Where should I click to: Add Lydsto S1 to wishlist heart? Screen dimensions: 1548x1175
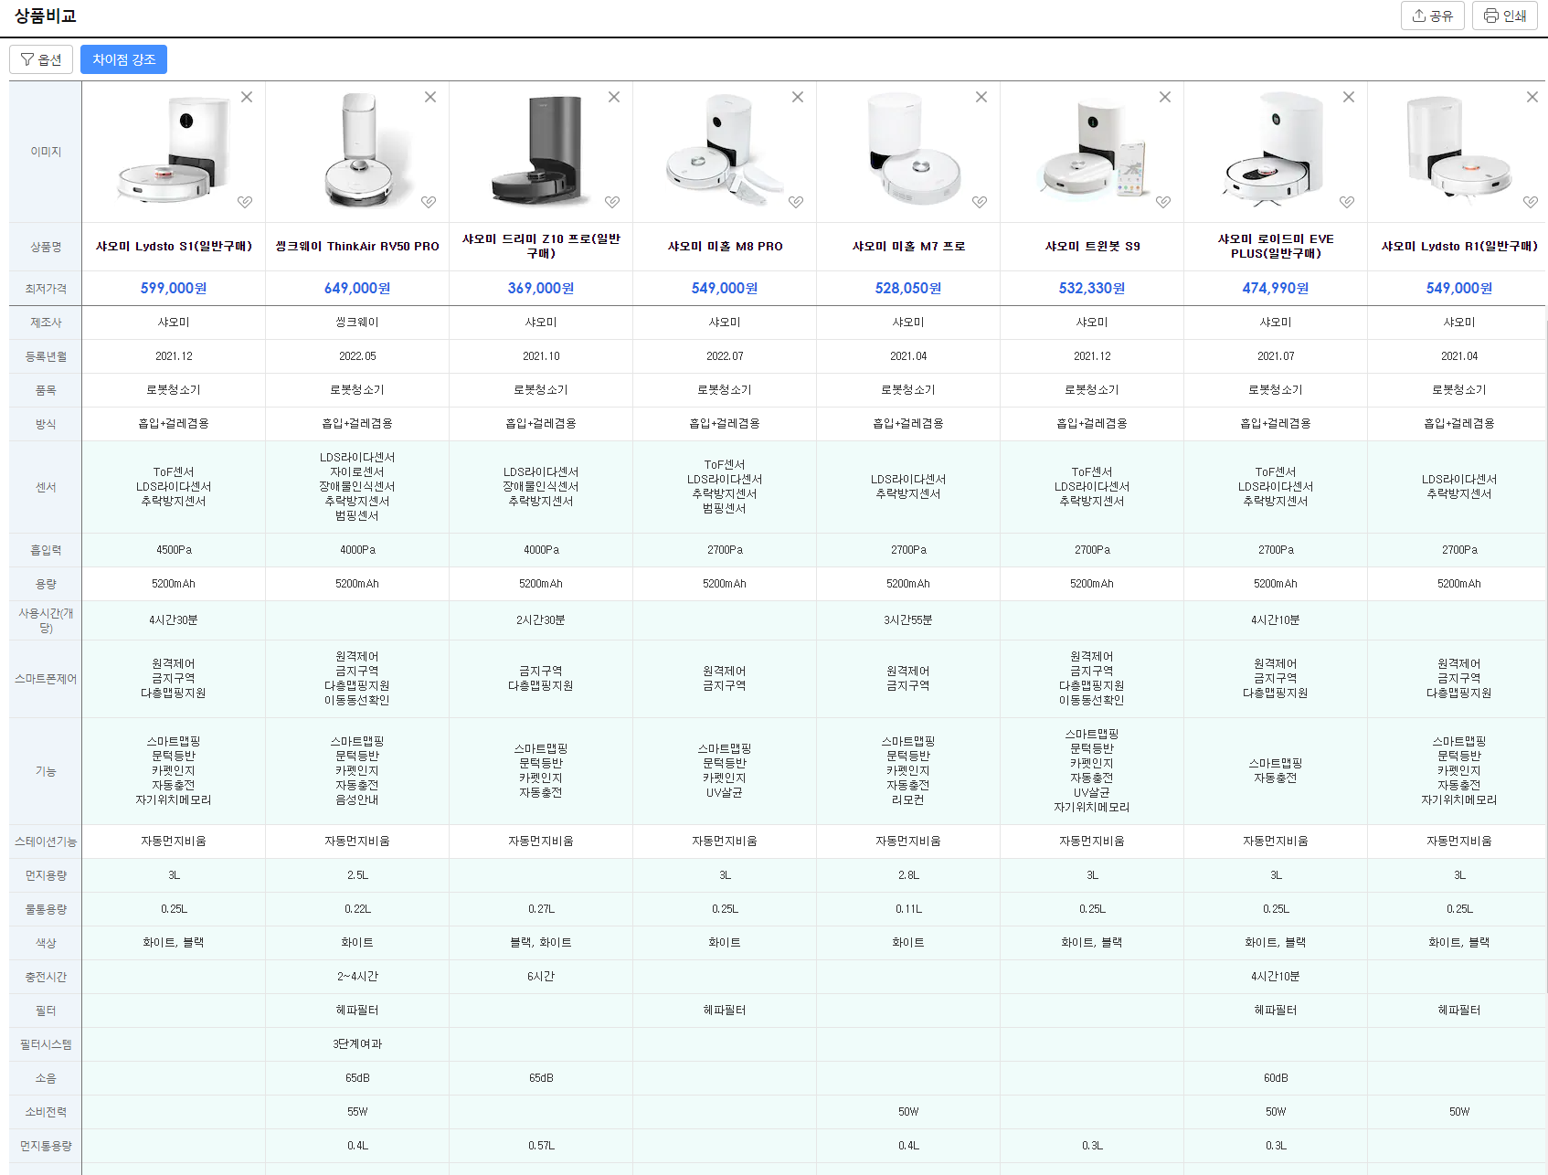coord(245,202)
